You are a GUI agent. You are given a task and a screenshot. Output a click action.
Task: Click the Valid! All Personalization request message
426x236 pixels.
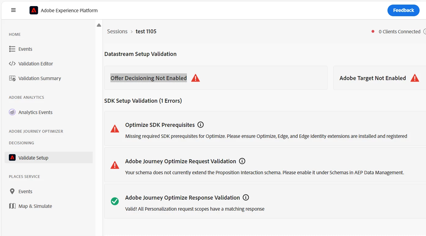point(195,209)
